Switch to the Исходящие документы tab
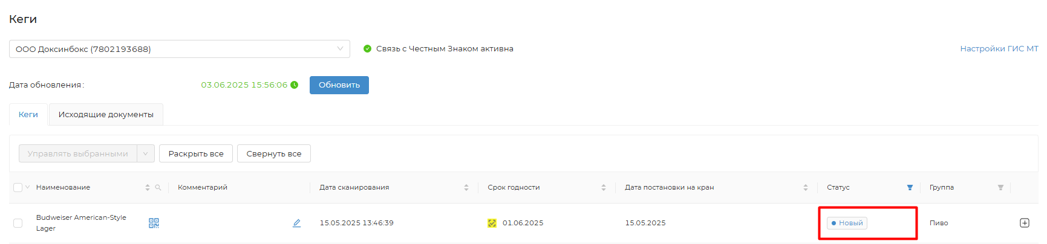Screen dimensions: 1047x244 pos(106,115)
